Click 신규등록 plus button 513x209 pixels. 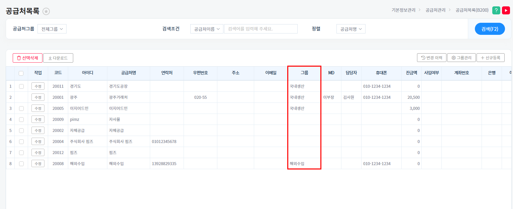pos(491,58)
